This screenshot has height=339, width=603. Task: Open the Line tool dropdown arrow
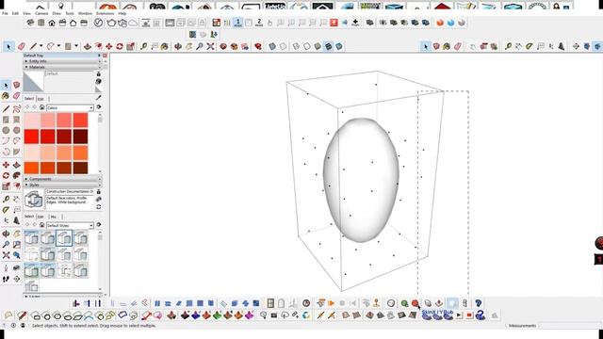[x=41, y=46]
